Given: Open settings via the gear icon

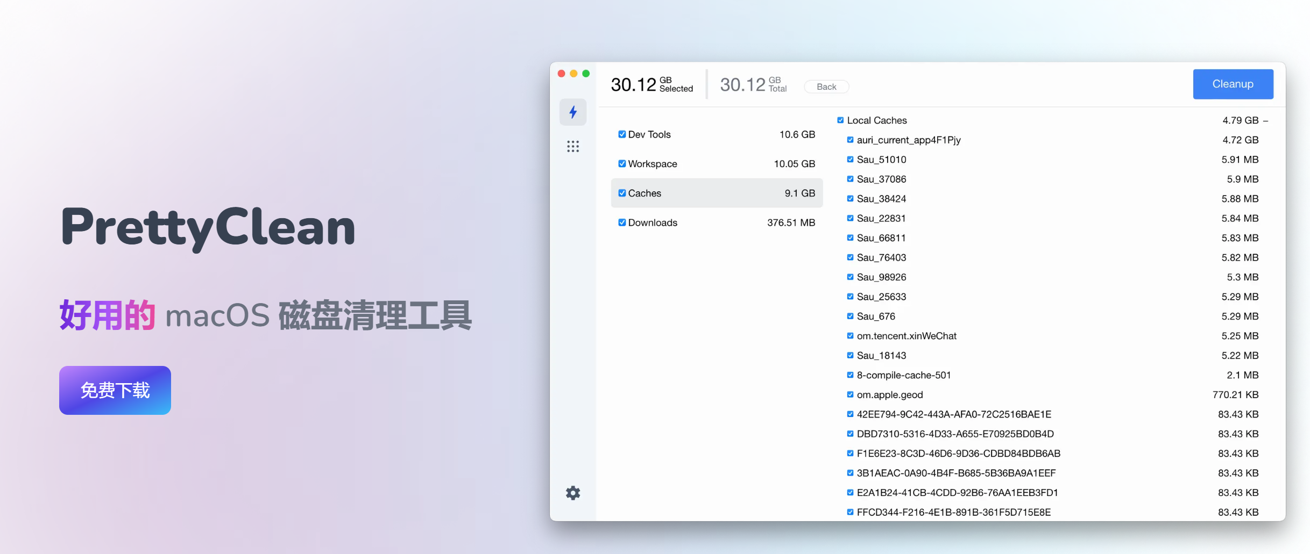Looking at the screenshot, I should point(573,493).
